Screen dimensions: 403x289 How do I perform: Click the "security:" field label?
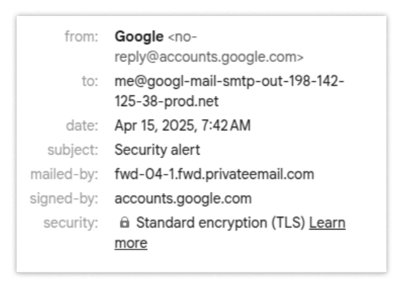[x=71, y=223]
